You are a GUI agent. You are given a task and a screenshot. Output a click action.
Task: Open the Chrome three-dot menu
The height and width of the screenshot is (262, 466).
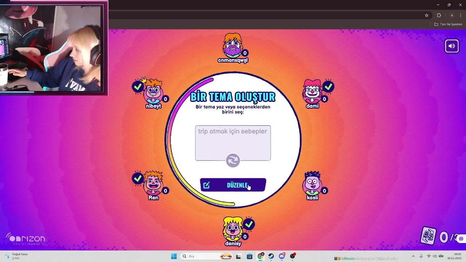(x=461, y=15)
